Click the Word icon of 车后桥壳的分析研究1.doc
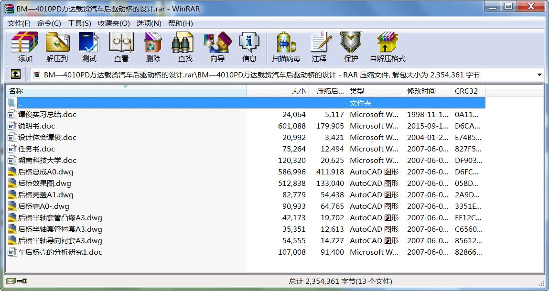549x291 pixels. point(12,252)
